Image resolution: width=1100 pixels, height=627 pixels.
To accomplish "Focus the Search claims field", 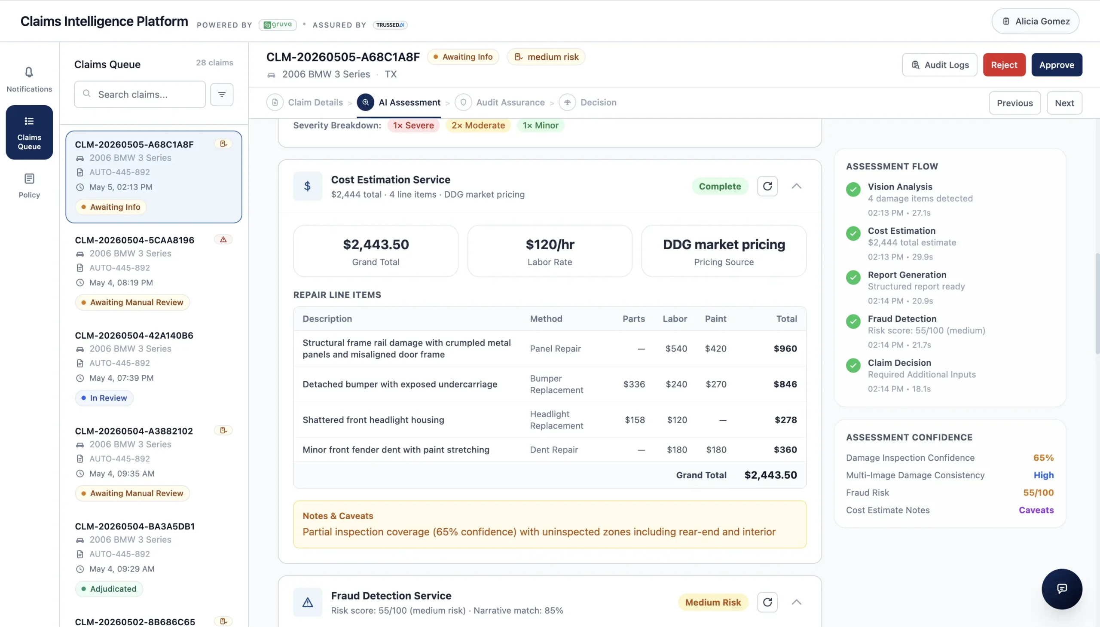I will 140,94.
